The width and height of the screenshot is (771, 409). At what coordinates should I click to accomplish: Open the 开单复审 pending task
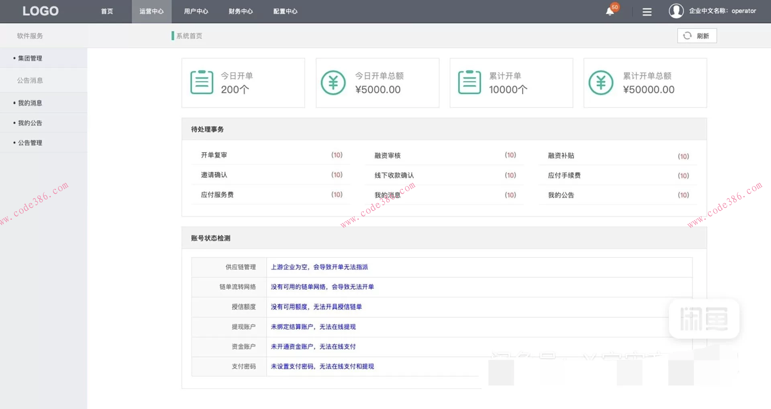[x=214, y=155]
